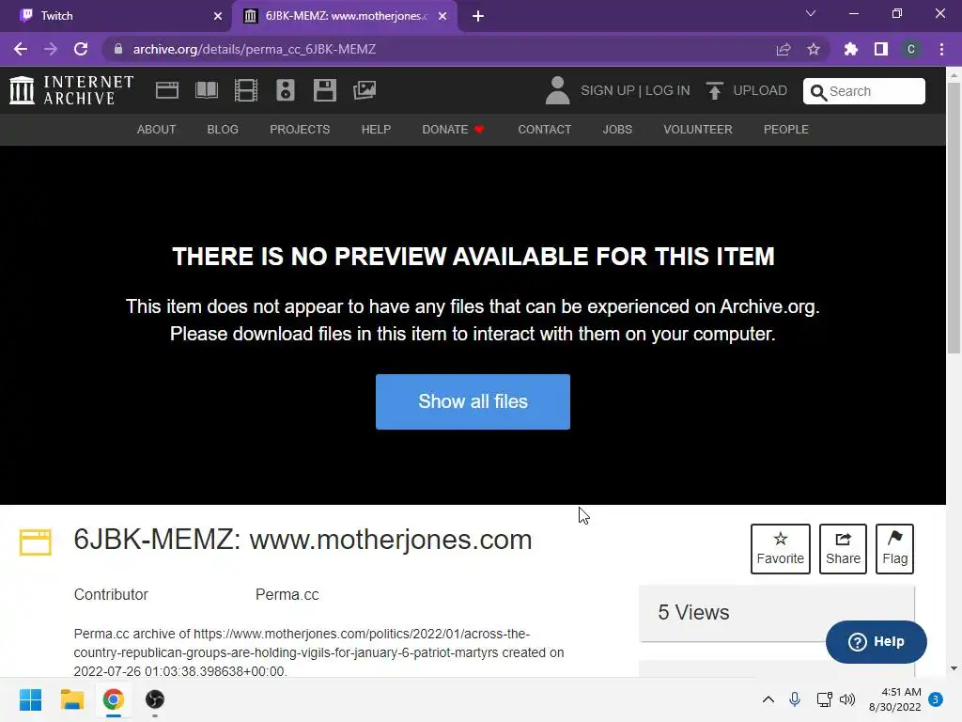Open the Texts book icon
Screen dimensions: 962x722
[x=206, y=90]
